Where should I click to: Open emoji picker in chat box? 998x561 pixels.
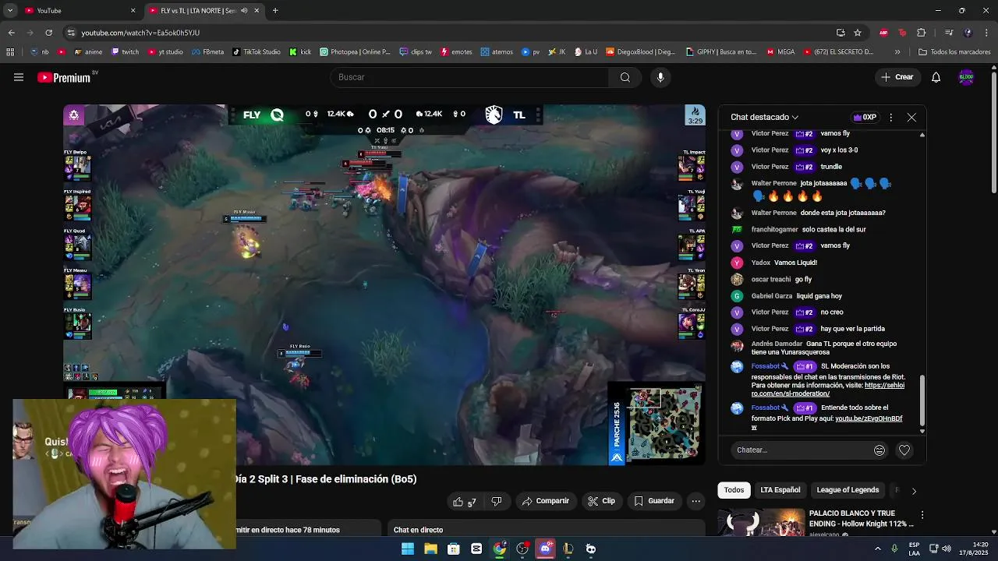coord(879,450)
